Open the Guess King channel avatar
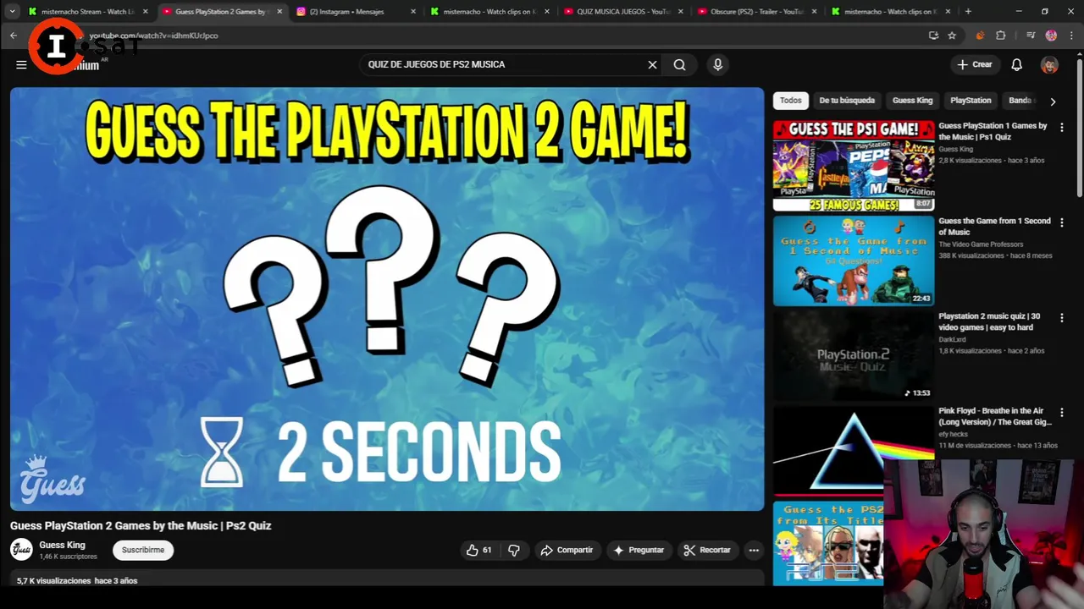The image size is (1084, 609). tap(21, 550)
